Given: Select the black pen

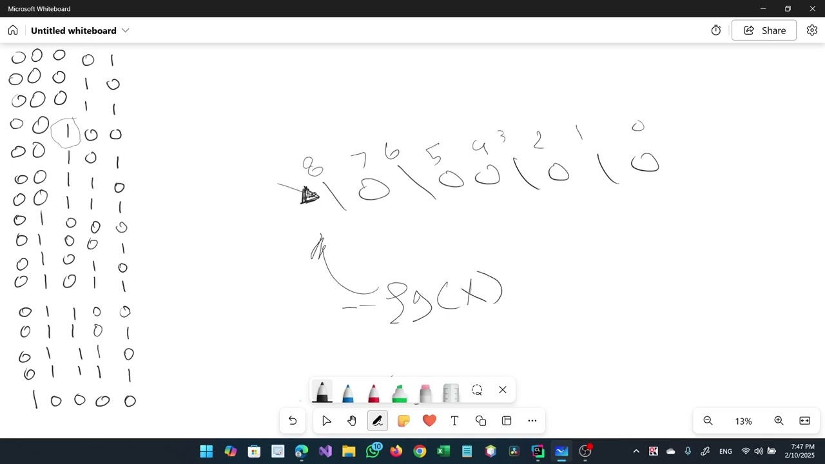Looking at the screenshot, I should pyautogui.click(x=322, y=391).
